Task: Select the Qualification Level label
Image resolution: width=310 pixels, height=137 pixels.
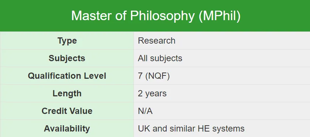Action: (x=67, y=76)
